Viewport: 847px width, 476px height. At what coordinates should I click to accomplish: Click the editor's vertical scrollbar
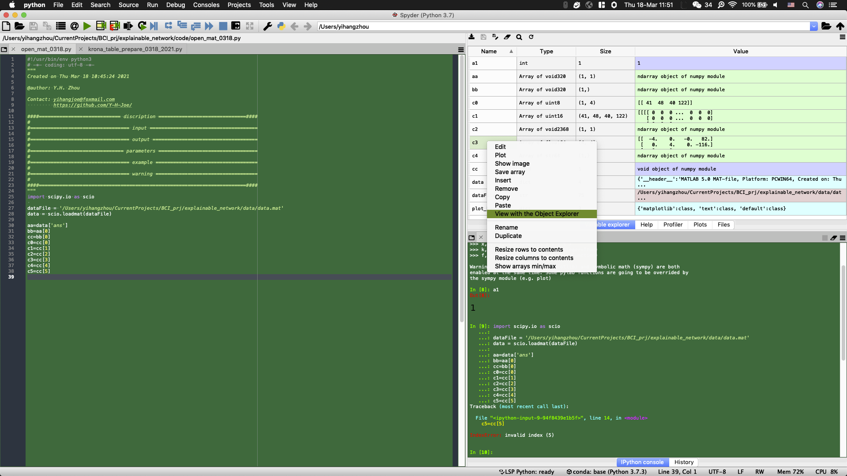click(462, 176)
